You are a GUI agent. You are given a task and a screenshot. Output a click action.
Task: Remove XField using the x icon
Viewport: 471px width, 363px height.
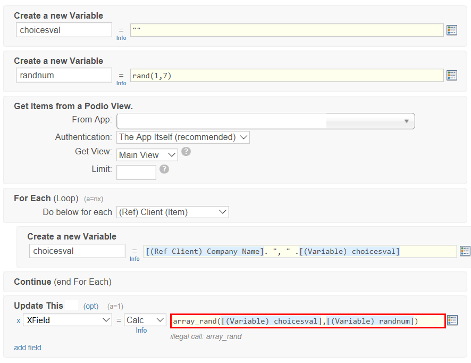click(18, 320)
